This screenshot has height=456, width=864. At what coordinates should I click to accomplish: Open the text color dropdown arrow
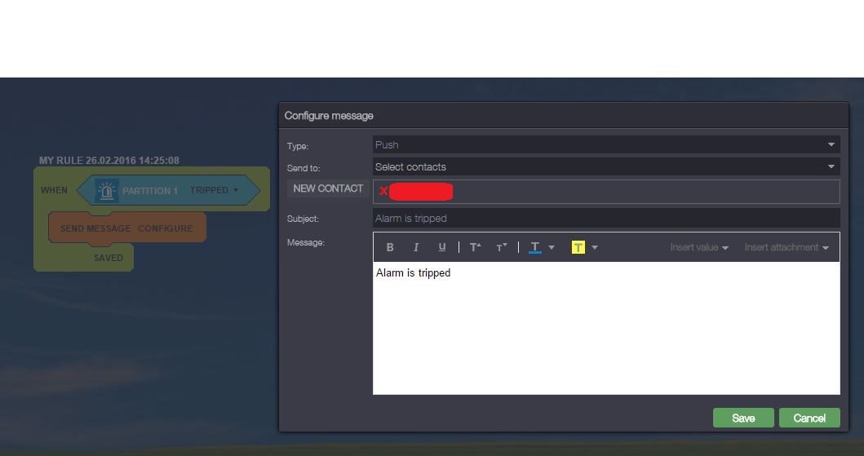(x=552, y=247)
